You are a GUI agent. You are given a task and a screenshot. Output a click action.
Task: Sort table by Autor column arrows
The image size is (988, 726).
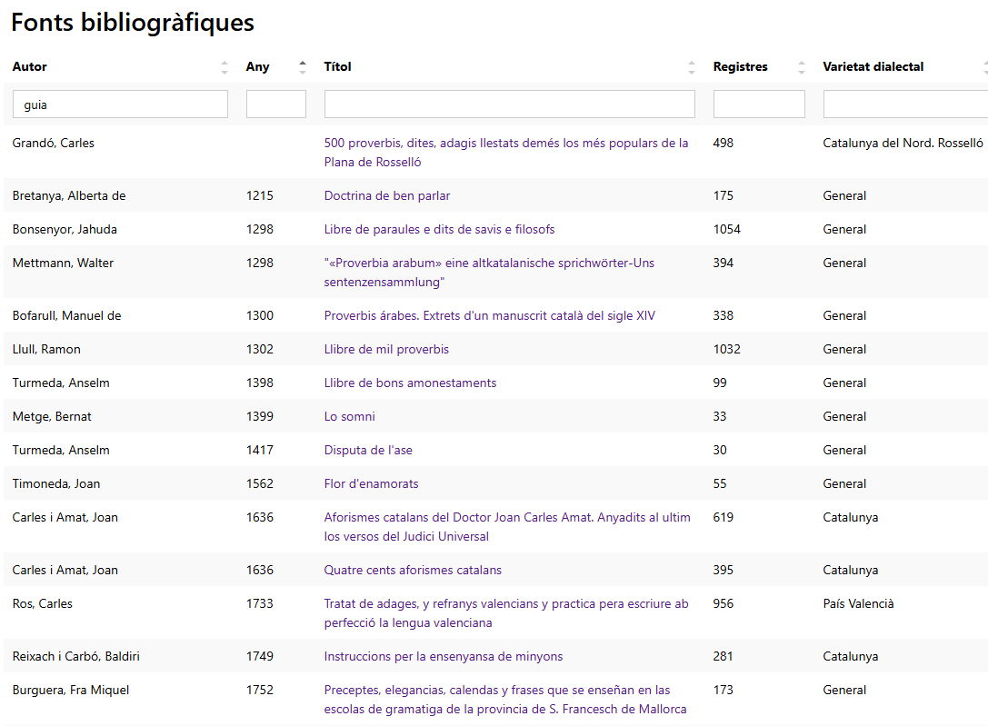click(x=225, y=67)
